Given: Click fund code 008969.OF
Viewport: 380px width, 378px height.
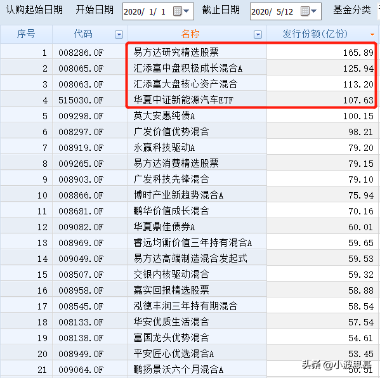Looking at the screenshot, I should [x=81, y=243].
